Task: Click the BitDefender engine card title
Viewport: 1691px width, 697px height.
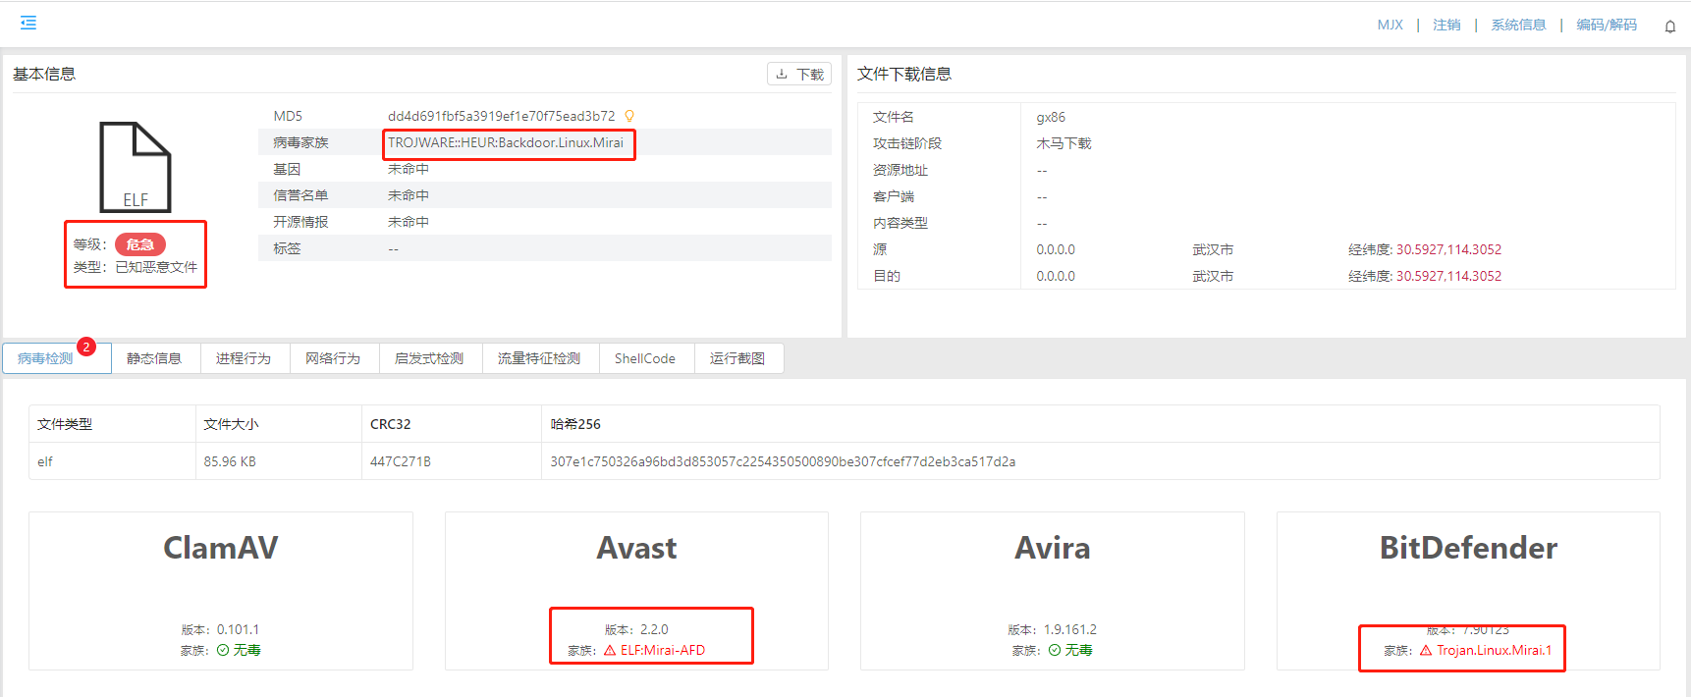Action: click(x=1468, y=547)
